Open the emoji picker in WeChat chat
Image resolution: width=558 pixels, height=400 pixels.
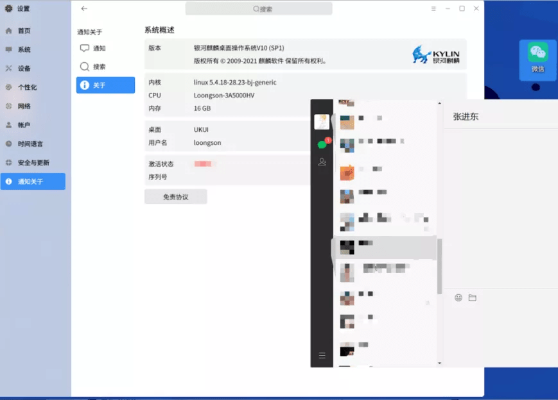458,297
